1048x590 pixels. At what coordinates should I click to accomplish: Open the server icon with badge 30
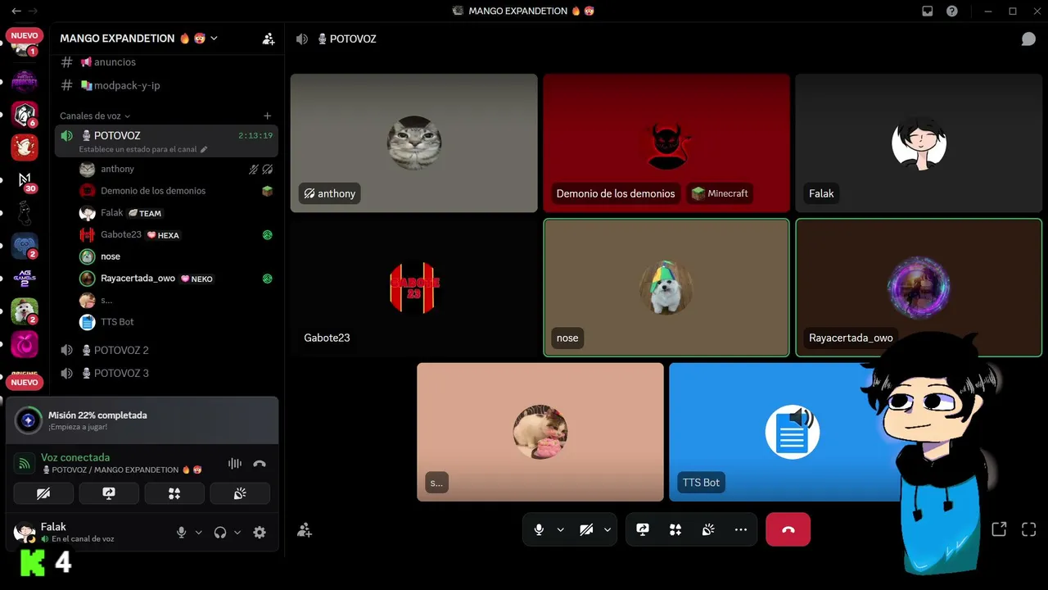pyautogui.click(x=25, y=180)
